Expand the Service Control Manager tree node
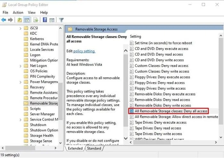Screen dimensions: 224x158 click(x=20, y=120)
